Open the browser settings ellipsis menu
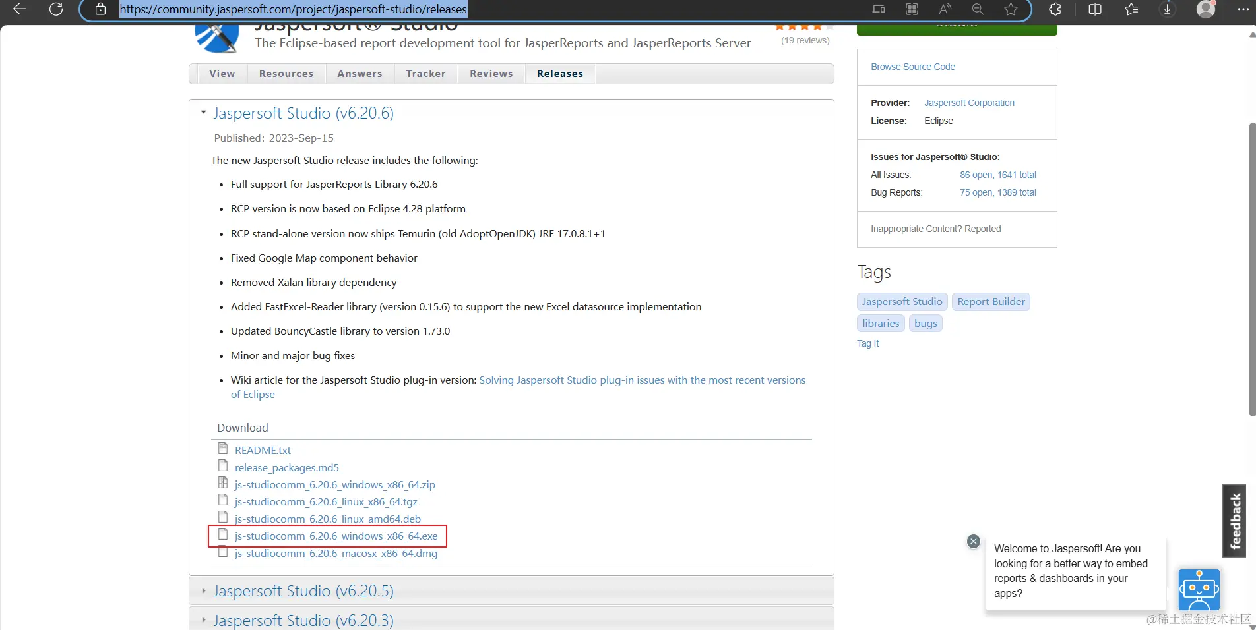1256x630 pixels. [1243, 9]
